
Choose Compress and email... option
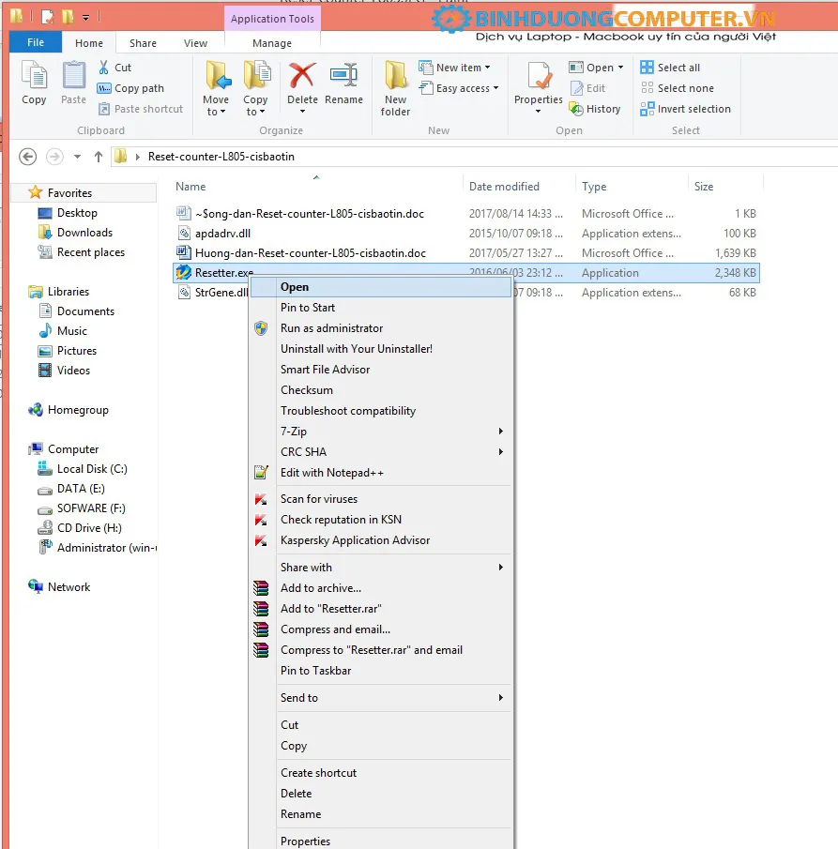coord(381,629)
